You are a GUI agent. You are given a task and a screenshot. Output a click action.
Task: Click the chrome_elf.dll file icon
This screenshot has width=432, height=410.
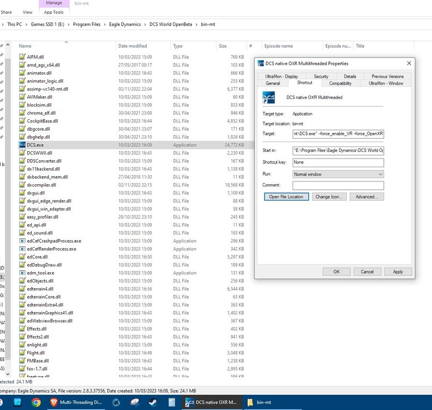[x=22, y=113]
